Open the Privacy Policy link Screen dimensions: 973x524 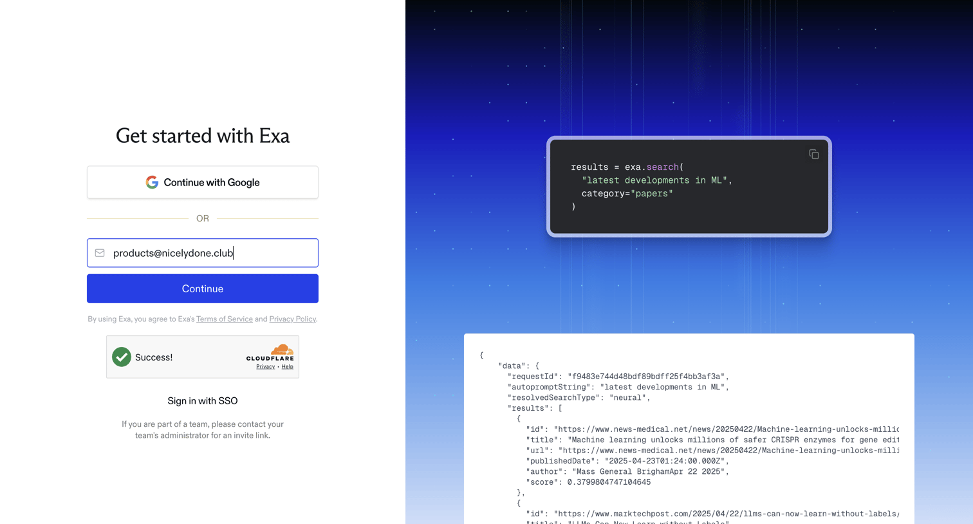[292, 319]
